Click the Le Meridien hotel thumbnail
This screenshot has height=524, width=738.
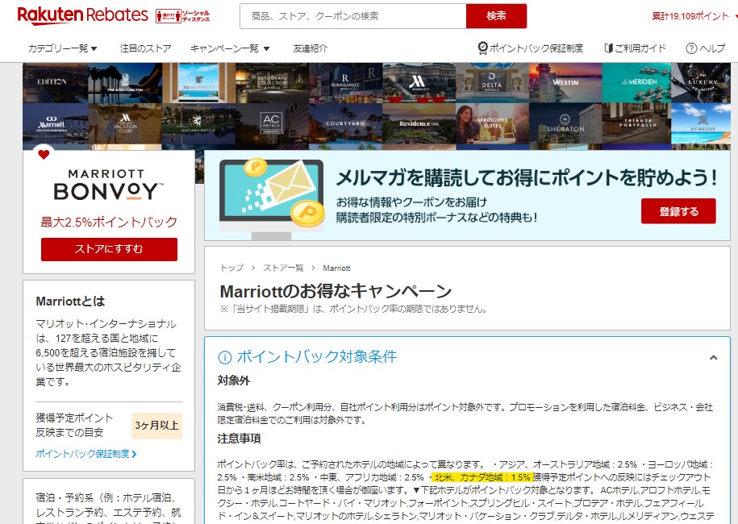[636, 83]
